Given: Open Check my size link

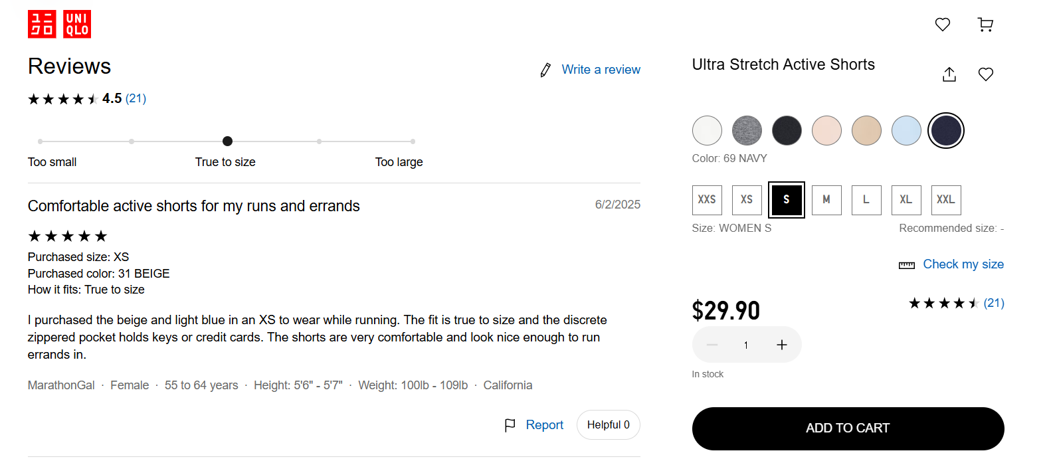Looking at the screenshot, I should point(963,264).
